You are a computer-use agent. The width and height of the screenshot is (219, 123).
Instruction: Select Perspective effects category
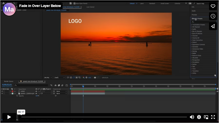click(196, 60)
